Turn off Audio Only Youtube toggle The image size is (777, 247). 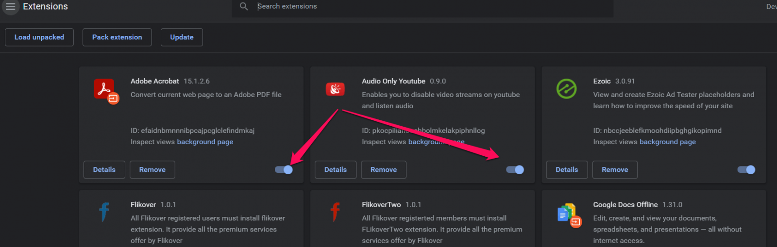click(x=515, y=170)
